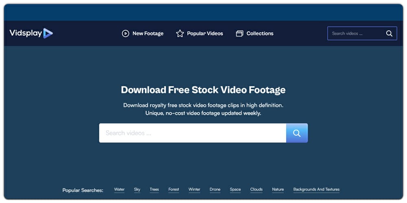Go to the Collections menu item

tap(260, 34)
